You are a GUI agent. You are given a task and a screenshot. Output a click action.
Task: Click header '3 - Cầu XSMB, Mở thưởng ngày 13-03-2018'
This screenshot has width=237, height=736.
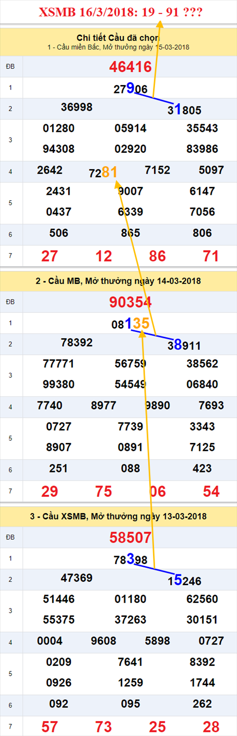click(118, 516)
